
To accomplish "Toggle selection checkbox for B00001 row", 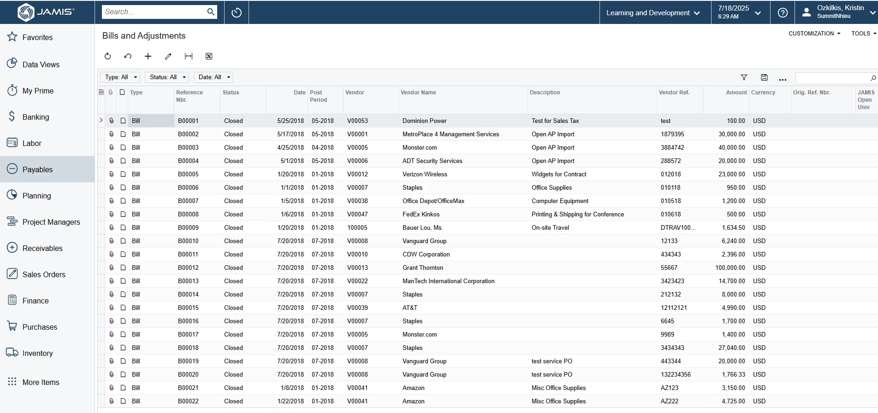I will coord(123,121).
